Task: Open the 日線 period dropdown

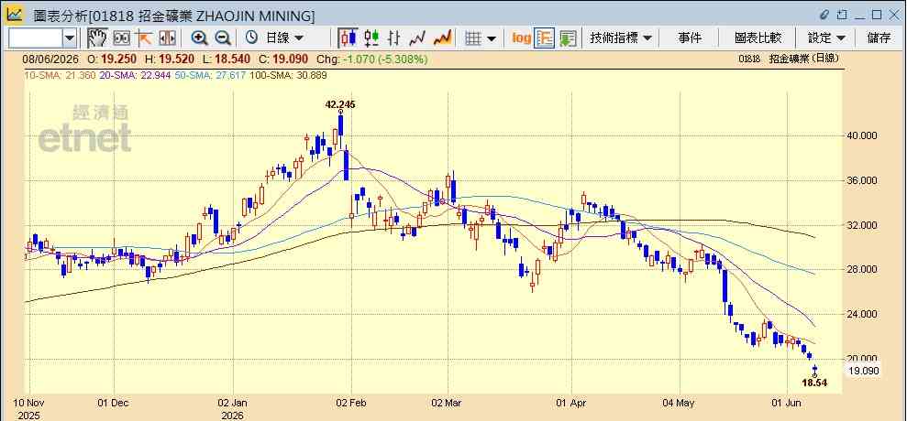Action: coord(274,38)
